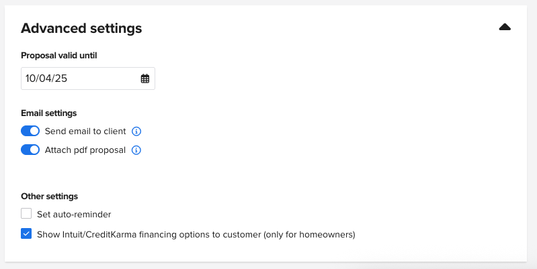537x269 pixels.
Task: Click the 'Set auto-reminder' label text
Action: click(74, 215)
